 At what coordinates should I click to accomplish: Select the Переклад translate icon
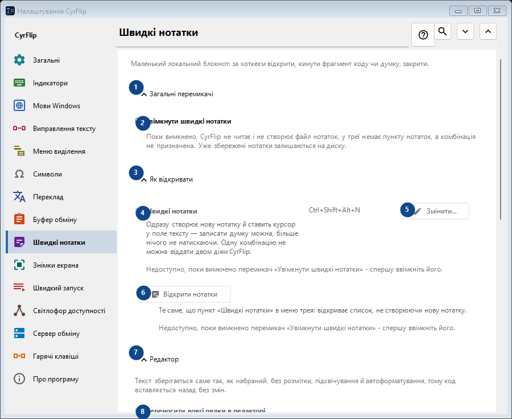19,197
